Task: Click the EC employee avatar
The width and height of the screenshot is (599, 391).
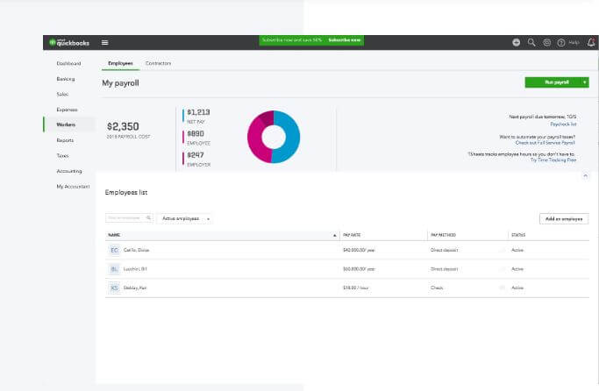Action: click(114, 250)
